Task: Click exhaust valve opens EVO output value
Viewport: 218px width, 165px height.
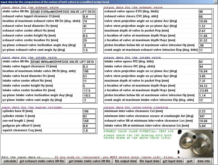Action: click(205, 12)
